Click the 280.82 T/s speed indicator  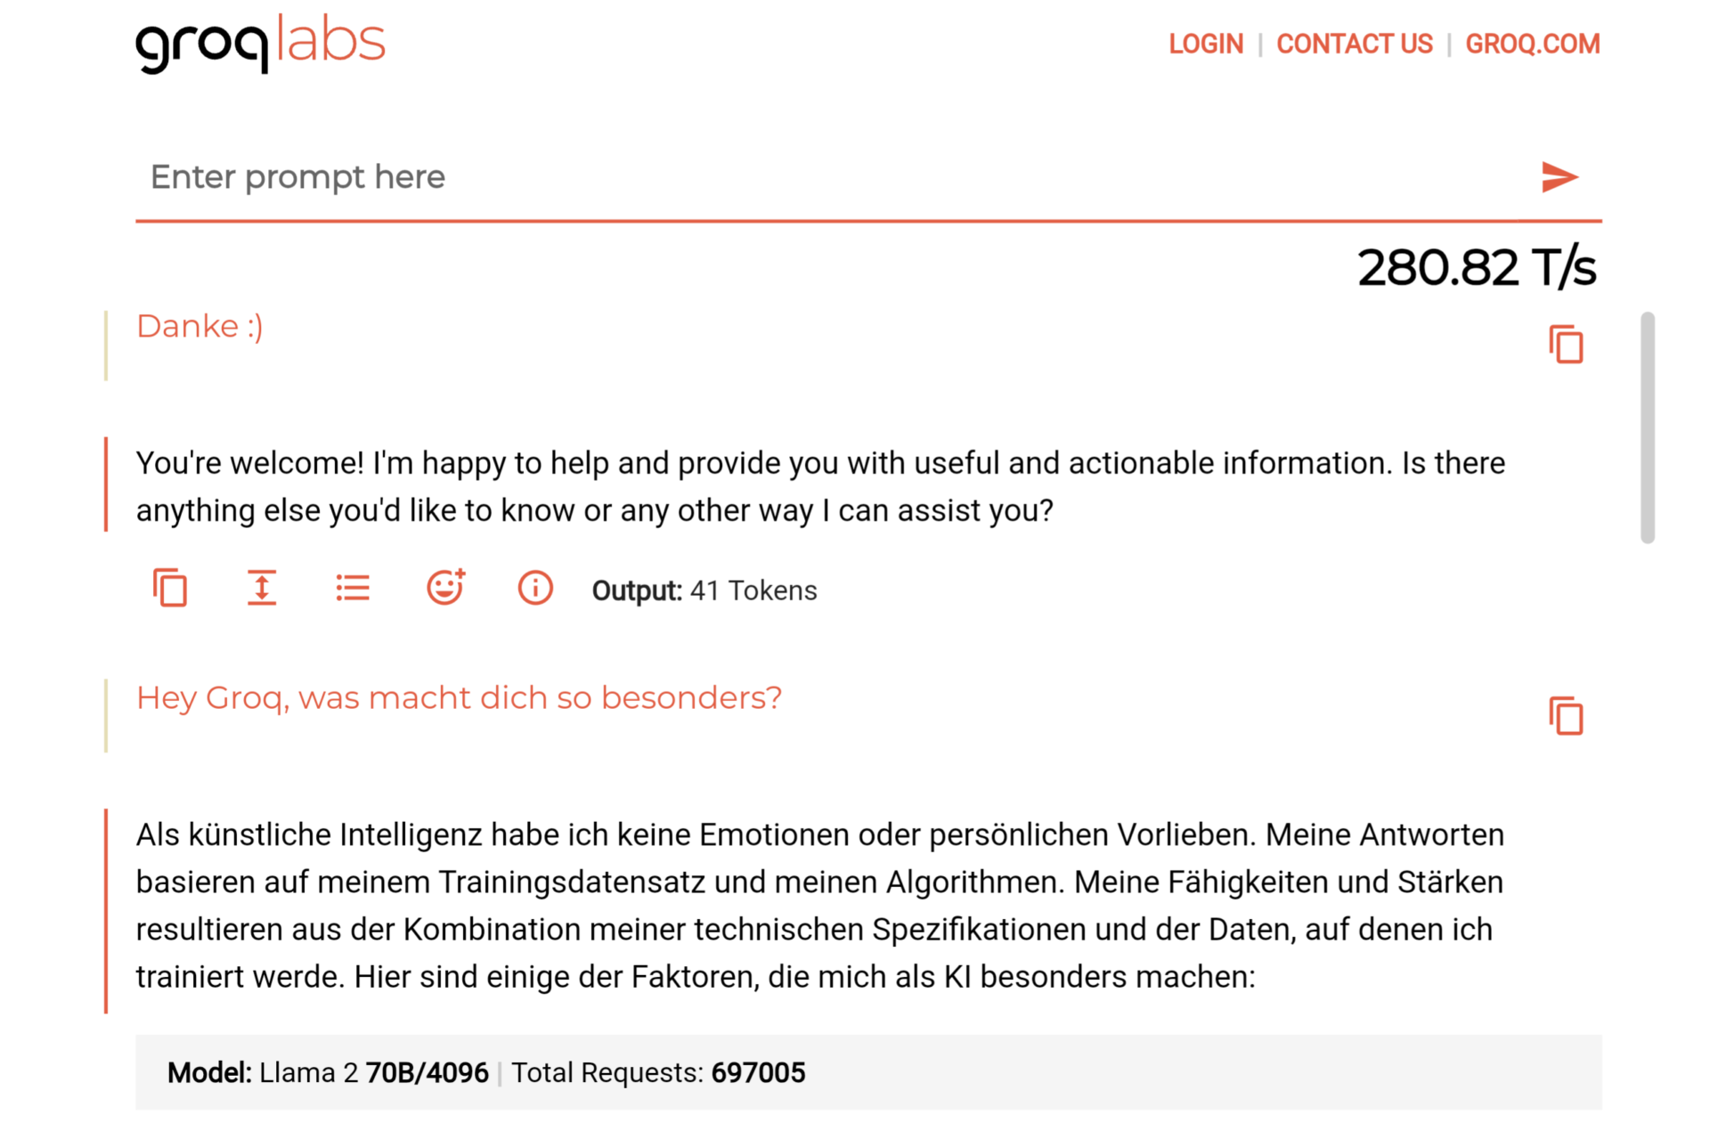click(x=1477, y=267)
